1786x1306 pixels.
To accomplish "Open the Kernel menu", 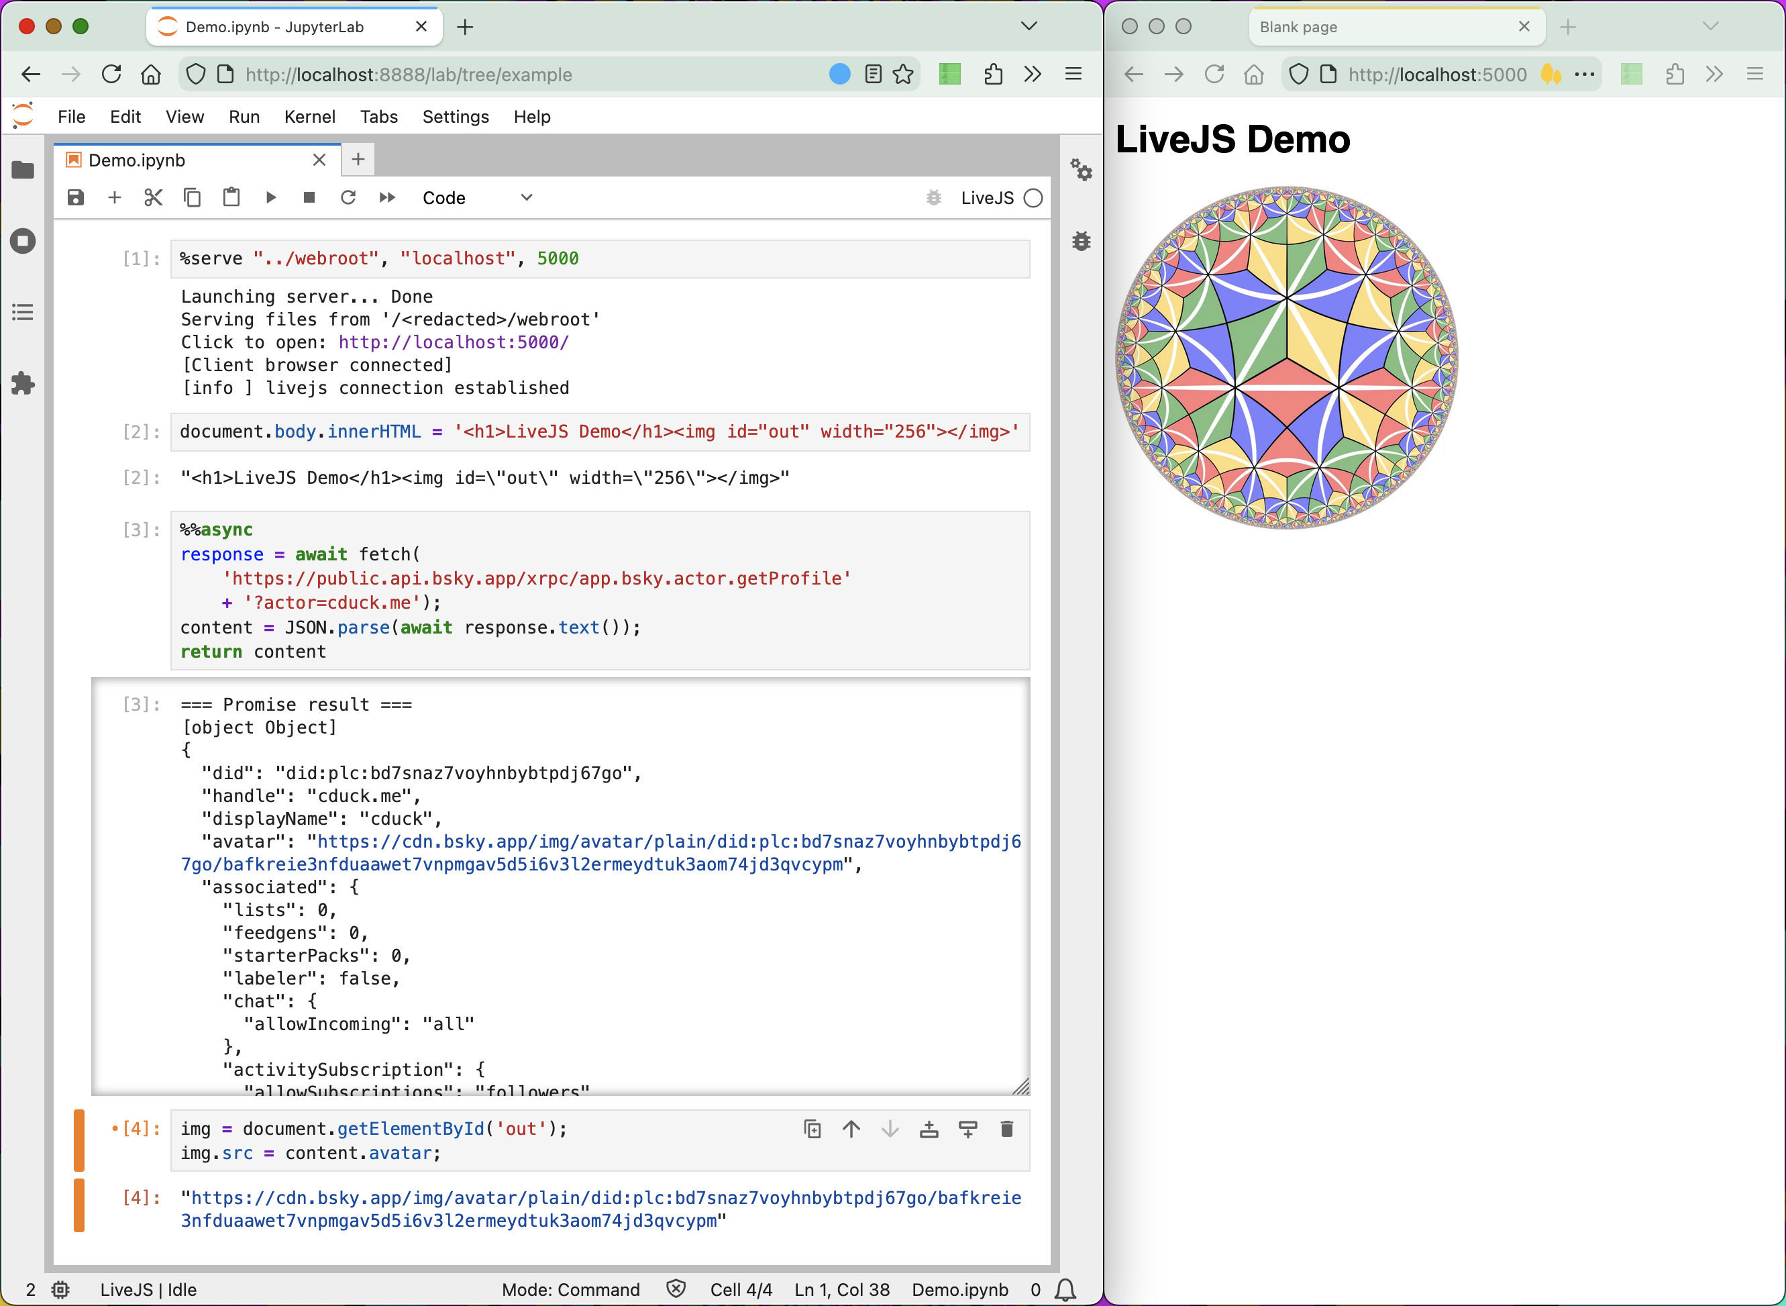I will (310, 117).
